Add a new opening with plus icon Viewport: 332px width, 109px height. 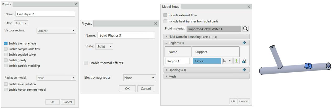pyautogui.click(x=245, y=70)
